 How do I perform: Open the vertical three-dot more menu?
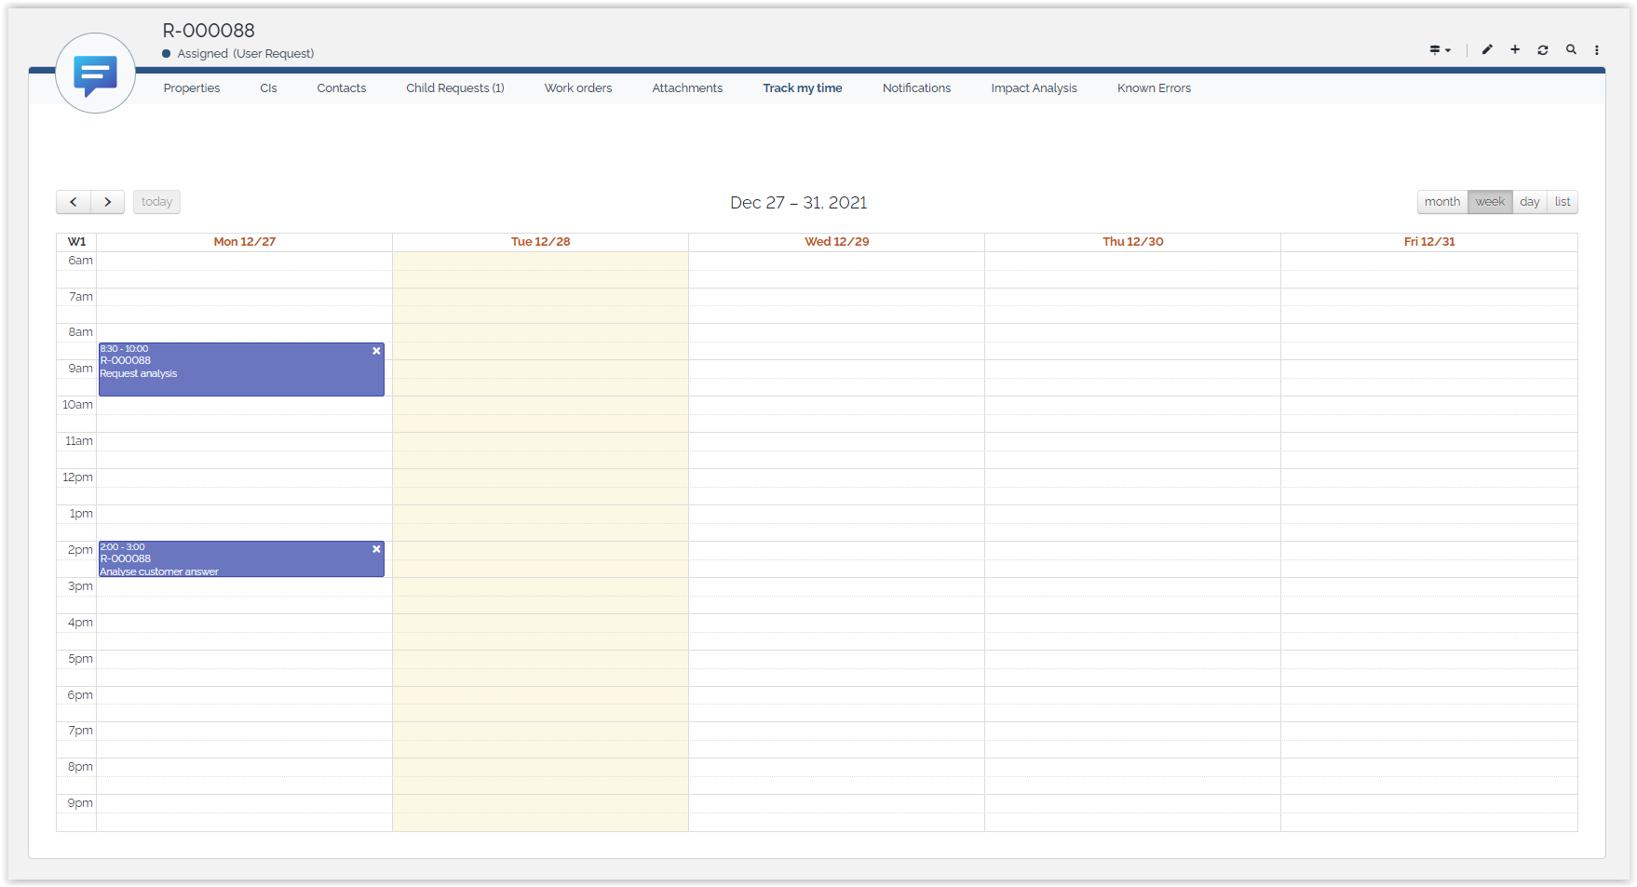(1597, 50)
